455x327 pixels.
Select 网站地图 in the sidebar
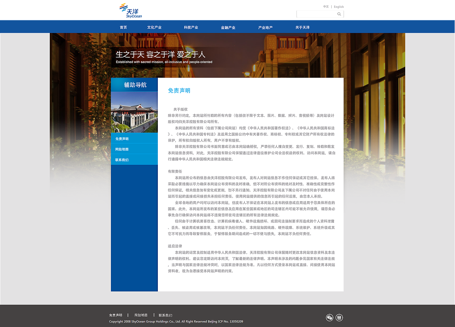(134, 149)
